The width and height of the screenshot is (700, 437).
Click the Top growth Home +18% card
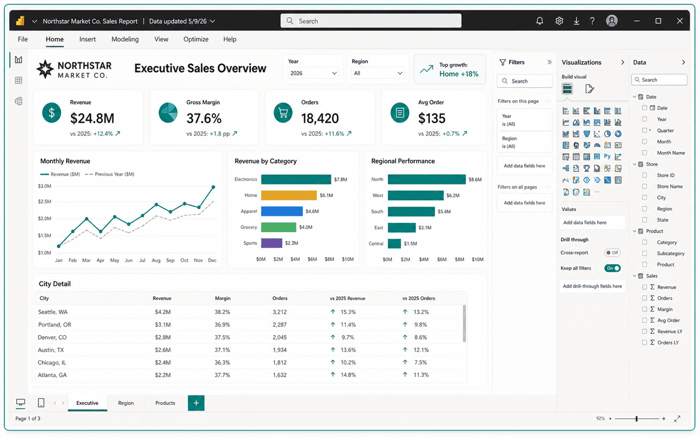pyautogui.click(x=450, y=69)
